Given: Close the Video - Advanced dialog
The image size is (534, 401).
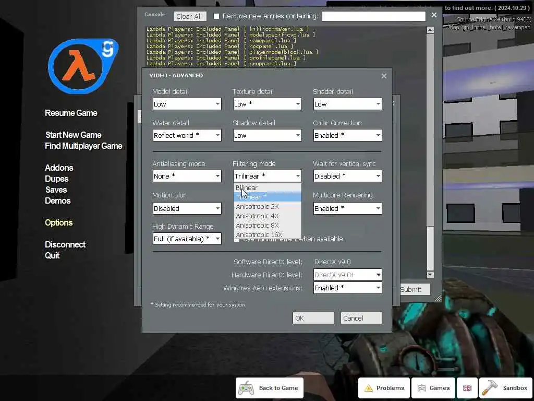Looking at the screenshot, I should 384,76.
